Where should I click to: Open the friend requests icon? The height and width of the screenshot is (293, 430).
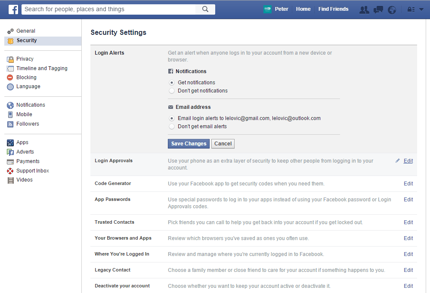[x=364, y=10]
